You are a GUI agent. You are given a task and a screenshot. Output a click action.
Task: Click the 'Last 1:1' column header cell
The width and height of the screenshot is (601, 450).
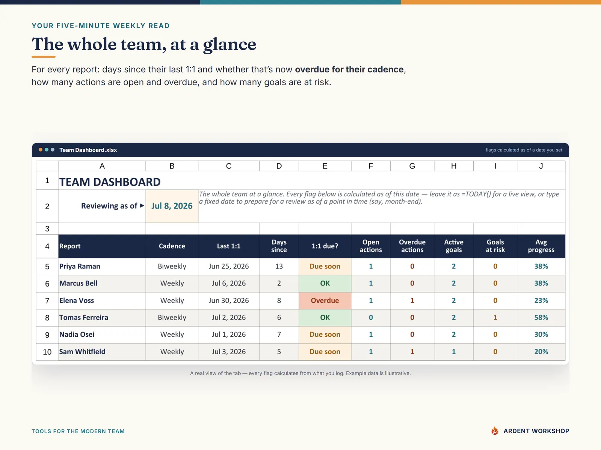(229, 246)
